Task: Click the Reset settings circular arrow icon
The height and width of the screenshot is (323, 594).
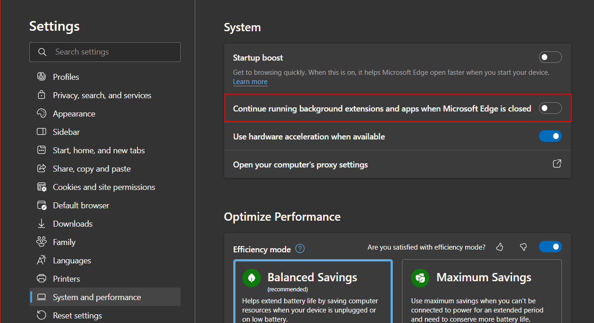Action: coord(42,315)
